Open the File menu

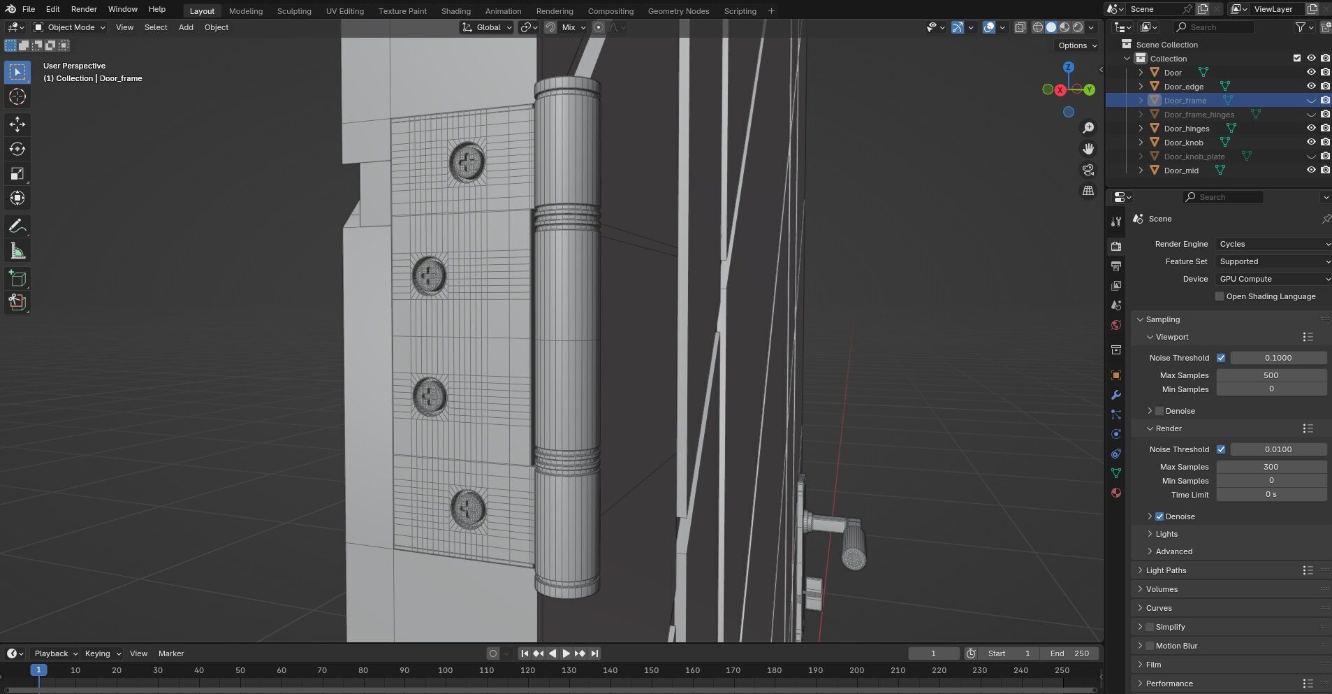click(29, 9)
